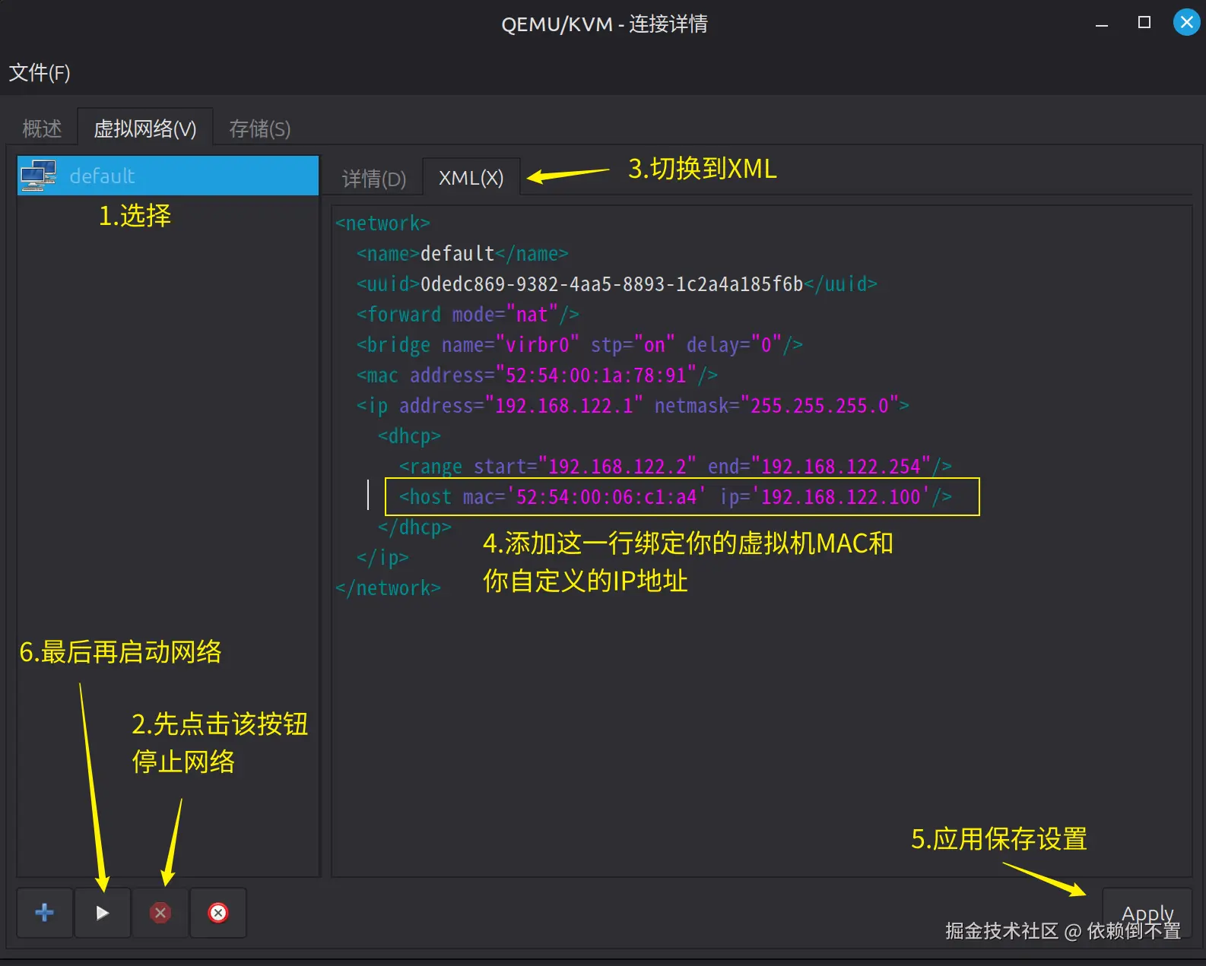Click the uuid line in XML editor
The width and height of the screenshot is (1206, 966).
pos(616,284)
